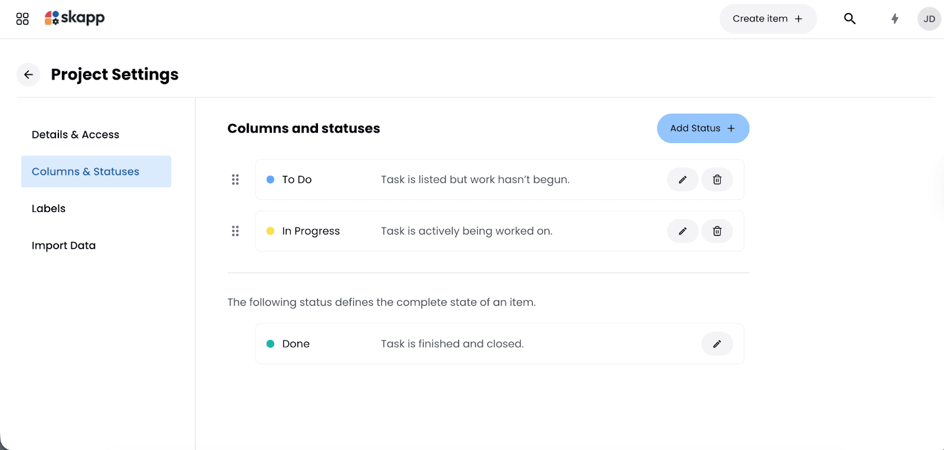
Task: Open Details & Access settings
Action: click(76, 135)
